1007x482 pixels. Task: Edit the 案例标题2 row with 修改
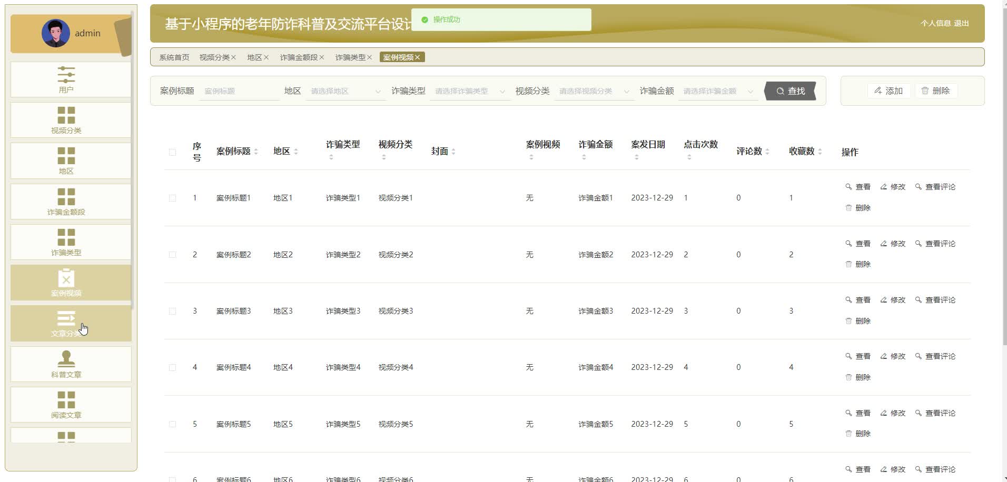(893, 244)
